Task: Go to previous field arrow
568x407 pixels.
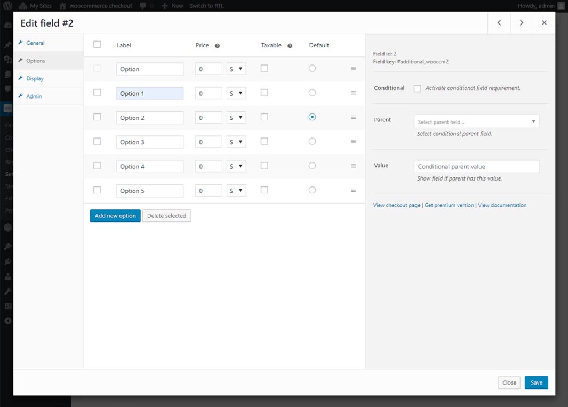Action: click(x=499, y=23)
